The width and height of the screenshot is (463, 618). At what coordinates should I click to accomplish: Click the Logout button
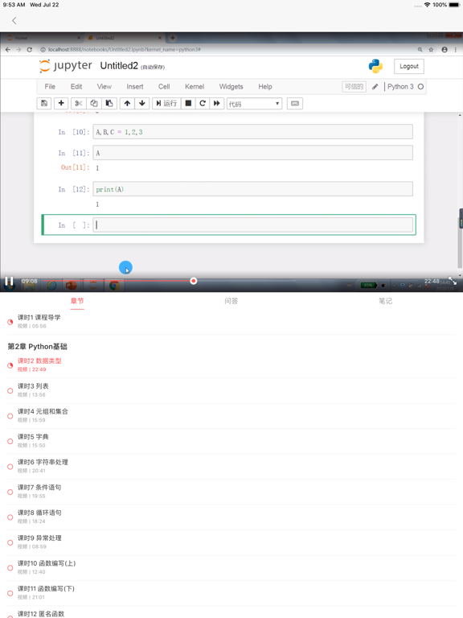click(x=409, y=66)
